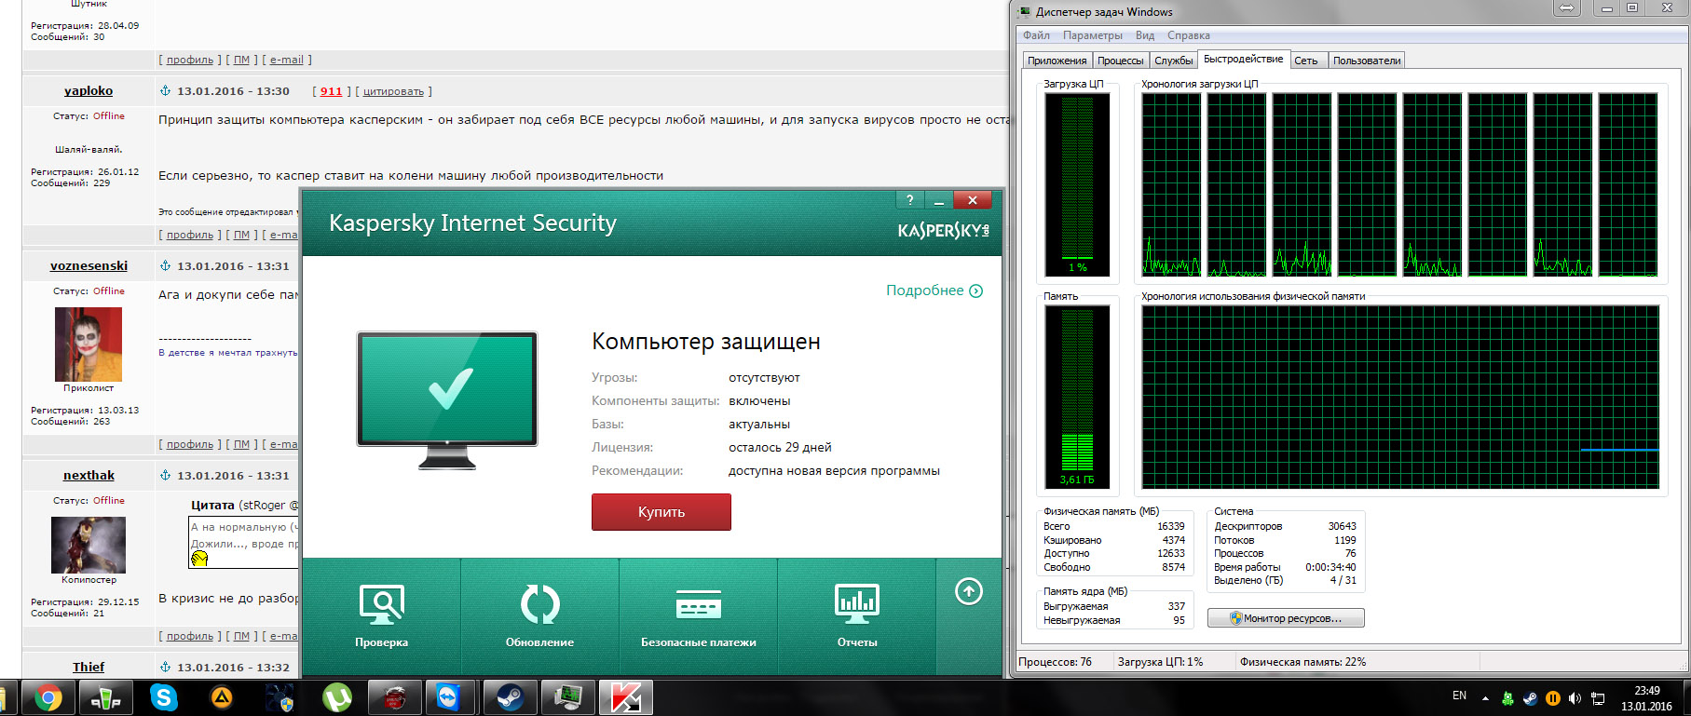Image resolution: width=1691 pixels, height=716 pixels.
Task: Click nexthak's Iron Man avatar image
Action: click(x=89, y=545)
